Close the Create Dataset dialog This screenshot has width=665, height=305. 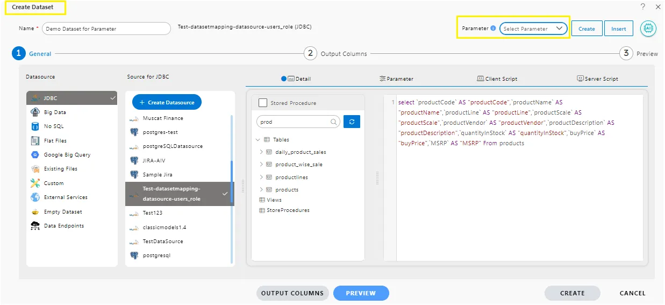tap(658, 7)
